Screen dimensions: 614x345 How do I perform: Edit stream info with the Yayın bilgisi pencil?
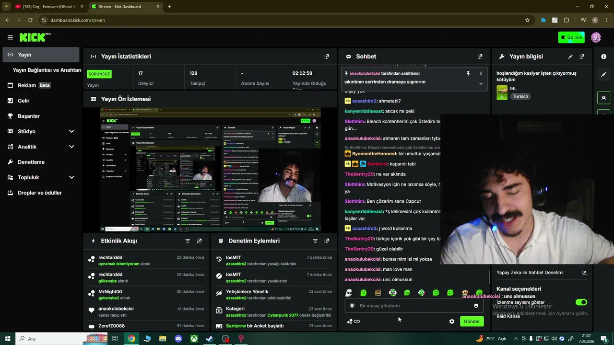(570, 57)
